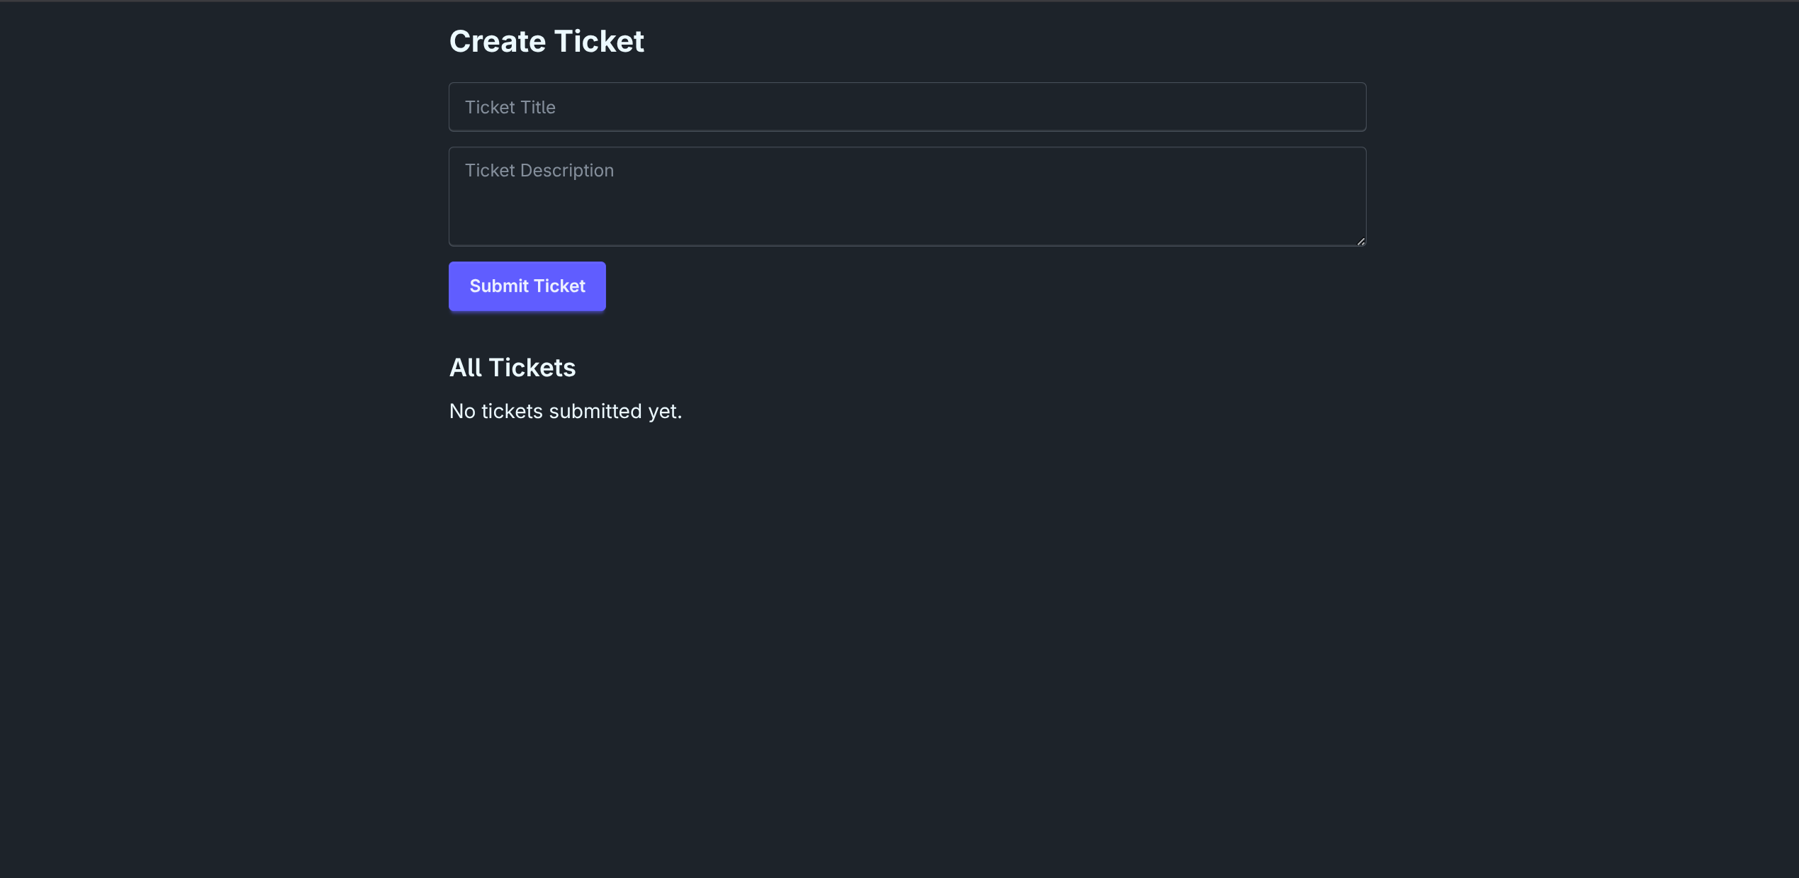Click the purple Submit Ticket control
This screenshot has width=1799, height=878.
[527, 286]
